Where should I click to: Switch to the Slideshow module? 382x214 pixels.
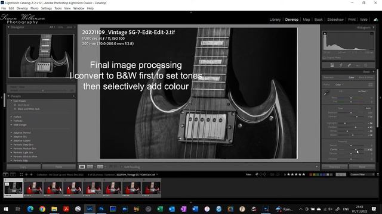point(335,20)
